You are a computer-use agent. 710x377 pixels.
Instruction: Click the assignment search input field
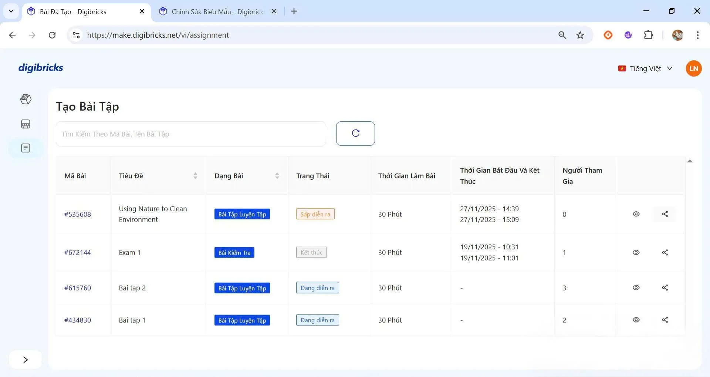tap(190, 134)
